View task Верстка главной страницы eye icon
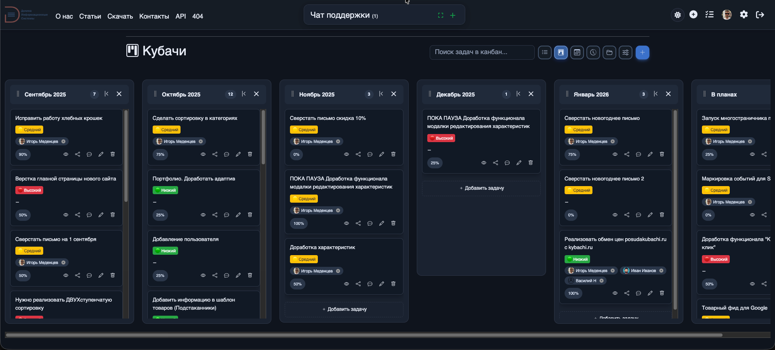Screen dimensions: 775x350 pyautogui.click(x=66, y=215)
